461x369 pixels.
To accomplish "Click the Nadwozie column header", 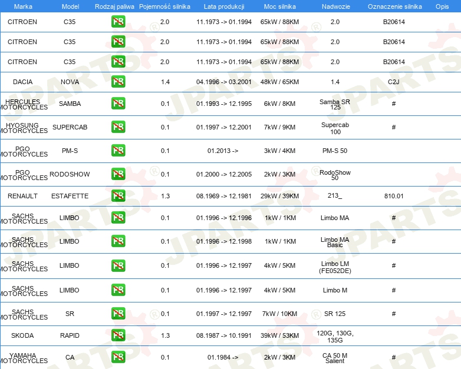I will [336, 6].
